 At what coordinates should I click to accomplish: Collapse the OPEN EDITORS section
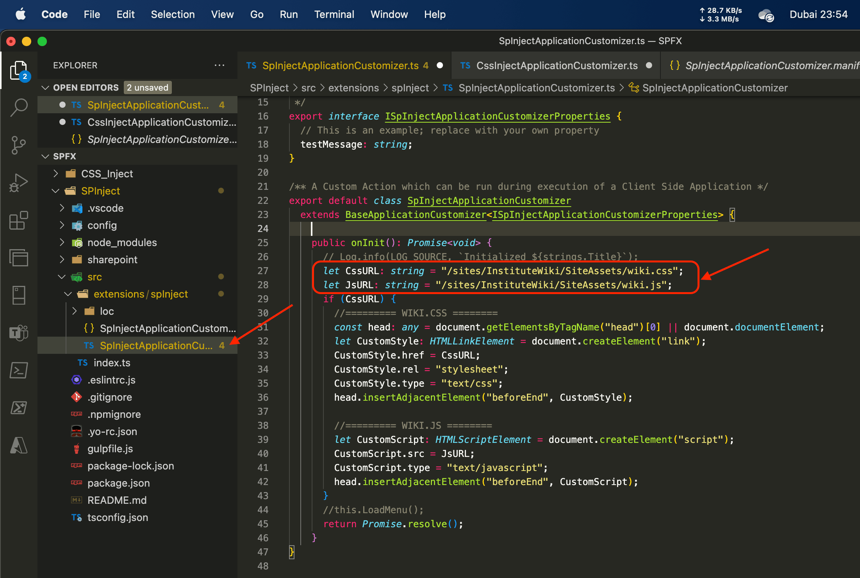[45, 87]
